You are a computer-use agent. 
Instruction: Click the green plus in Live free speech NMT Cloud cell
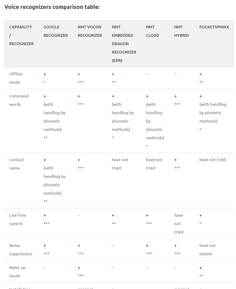147,216
